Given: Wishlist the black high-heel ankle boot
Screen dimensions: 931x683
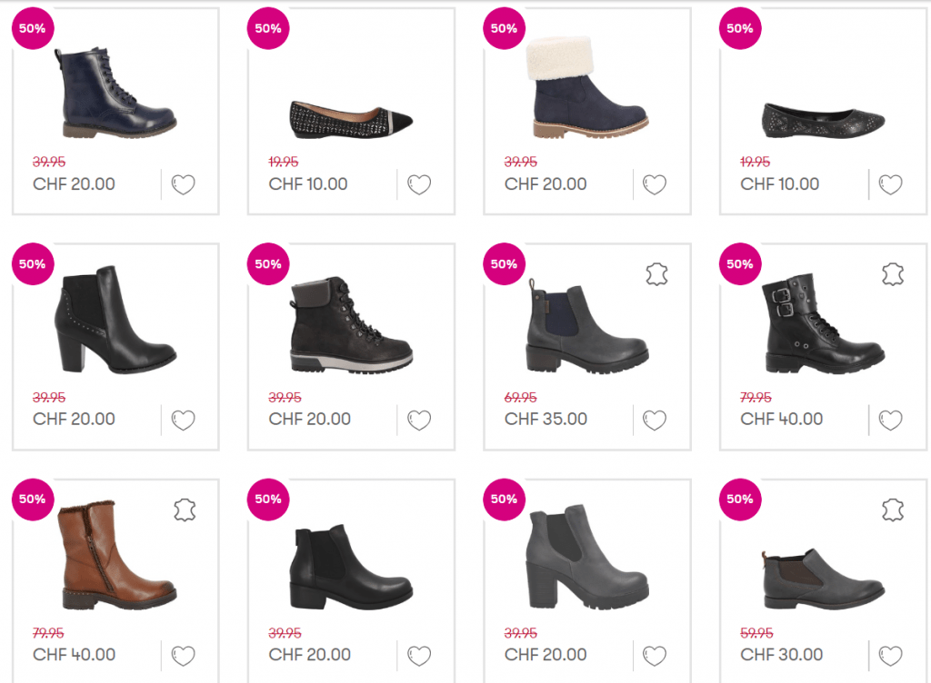Looking at the screenshot, I should point(184,421).
